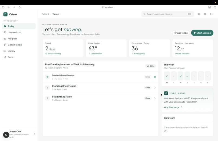Focus the Search exercises, history field
Viewport: 218px width, 141px height.
pos(167,14)
